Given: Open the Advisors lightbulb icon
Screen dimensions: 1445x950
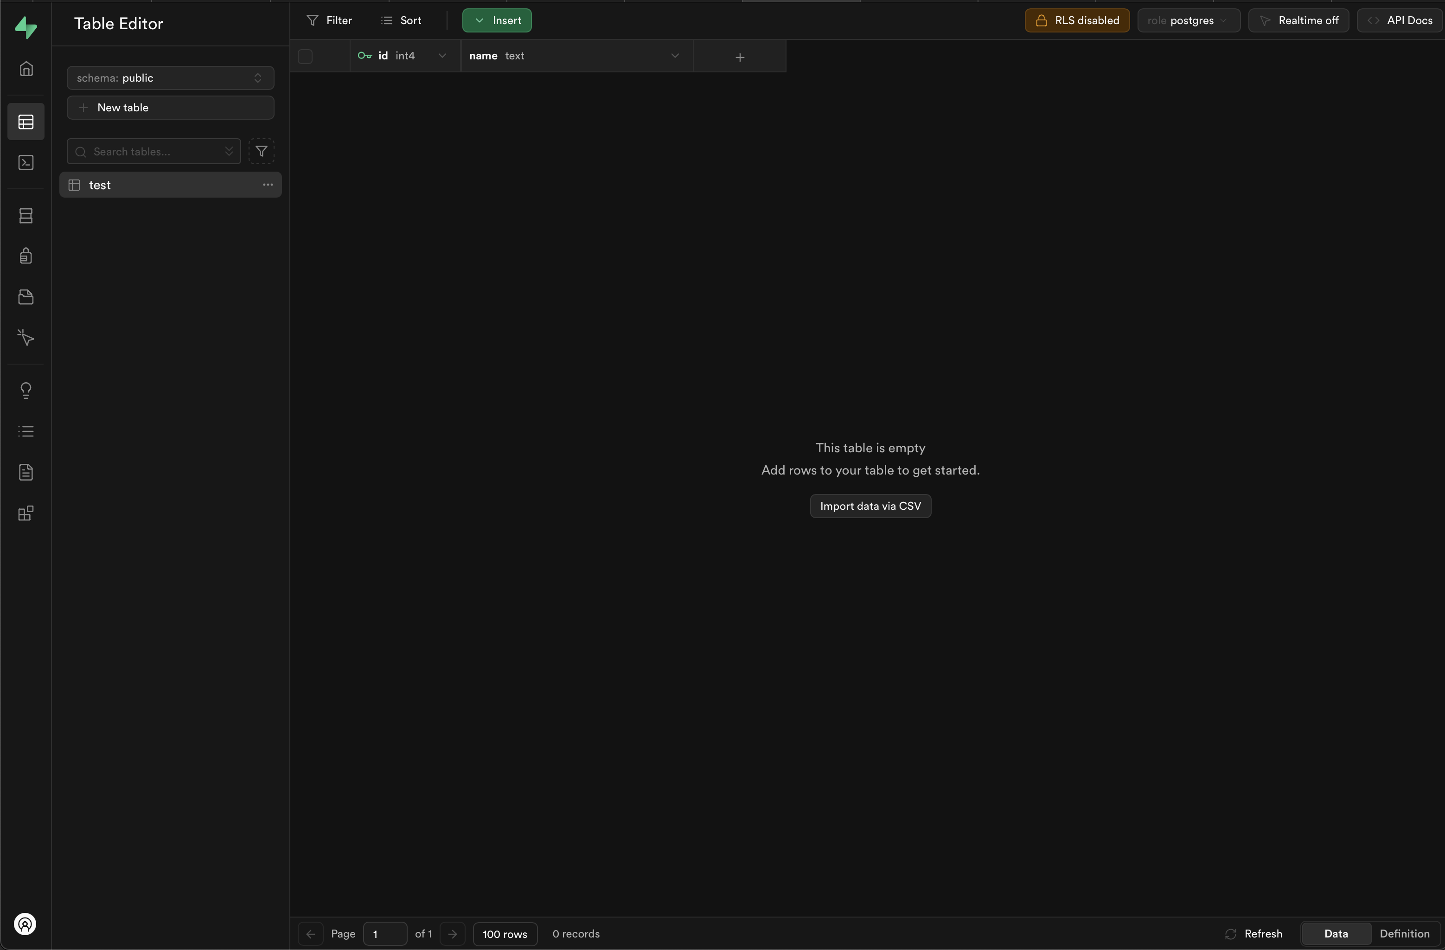Looking at the screenshot, I should [26, 390].
